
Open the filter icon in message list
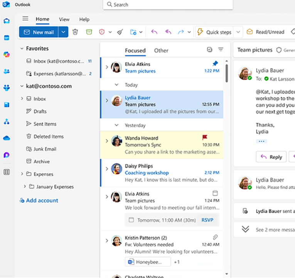coord(221,49)
